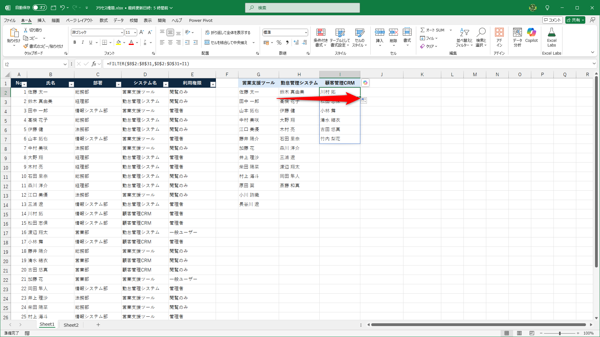This screenshot has height=337, width=600.
Task: Switch to Sheet2 tab
Action: [x=71, y=325]
